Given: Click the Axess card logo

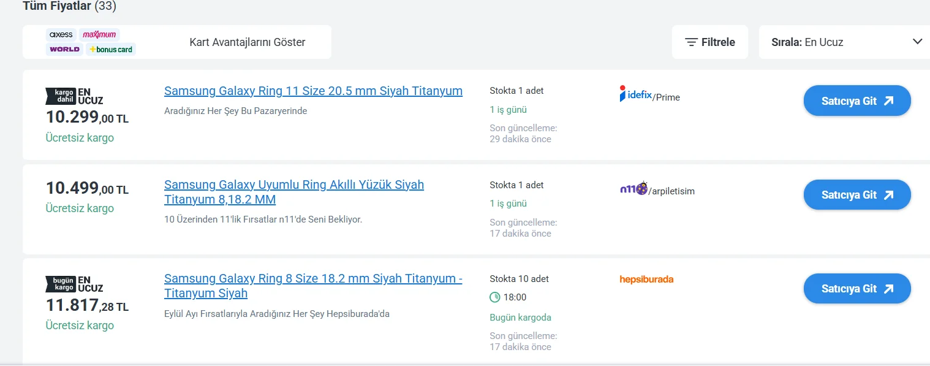Looking at the screenshot, I should click(x=61, y=35).
